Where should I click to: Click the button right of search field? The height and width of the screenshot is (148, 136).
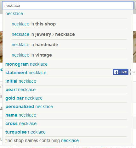click(135, 5)
